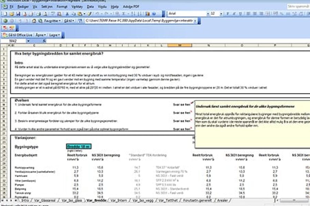310x206 pixels.
Task: Click the insert function fx icon
Action: (44, 41)
